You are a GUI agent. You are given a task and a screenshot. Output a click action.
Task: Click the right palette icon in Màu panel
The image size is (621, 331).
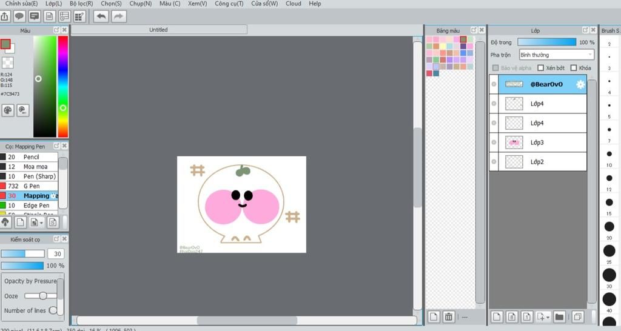(x=22, y=110)
